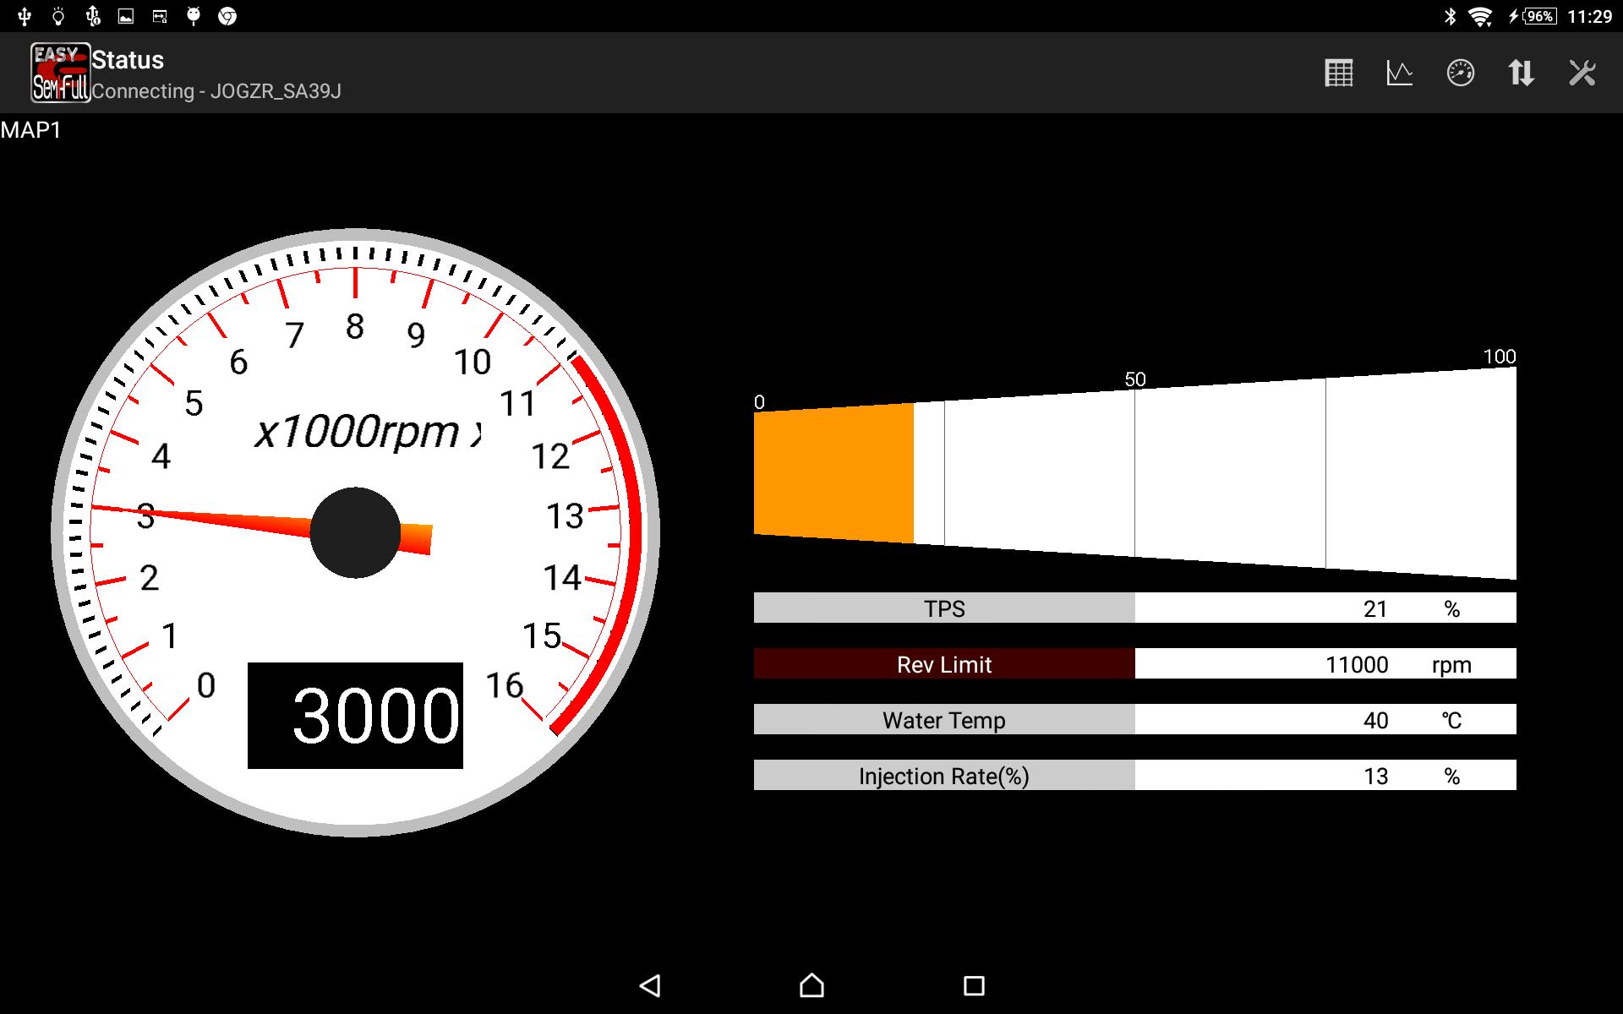Image resolution: width=1623 pixels, height=1014 pixels.
Task: Tap the Connecting - JOGZR_SA39J subtitle
Action: coord(216,91)
